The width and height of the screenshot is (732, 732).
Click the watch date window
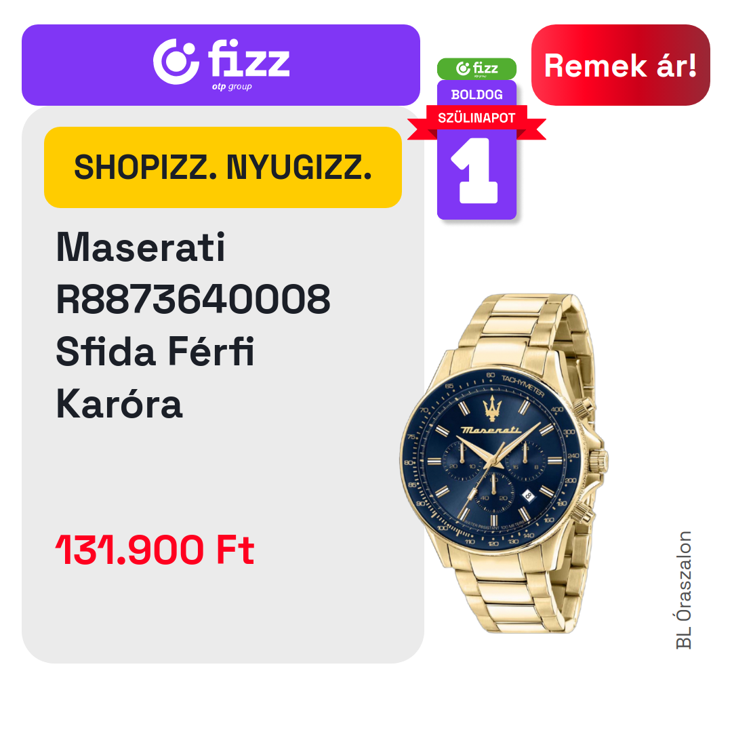click(529, 495)
